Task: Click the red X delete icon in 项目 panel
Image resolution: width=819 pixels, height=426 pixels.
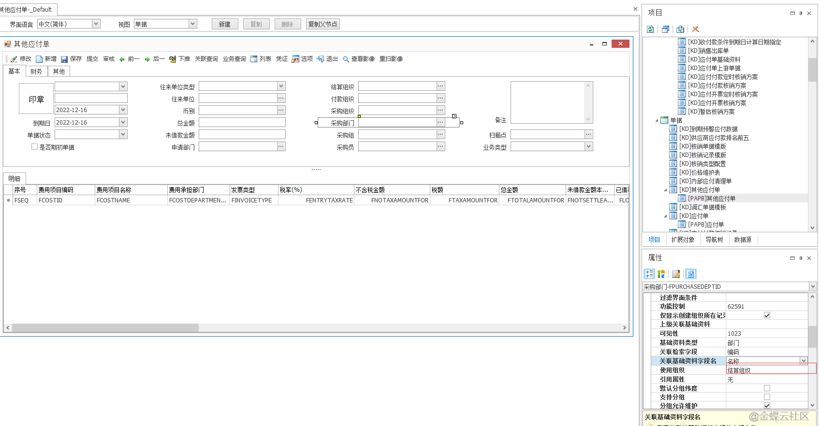Action: 695,29
